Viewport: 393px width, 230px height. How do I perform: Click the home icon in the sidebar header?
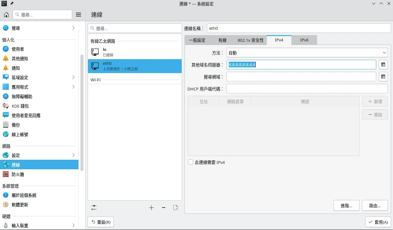click(x=6, y=15)
